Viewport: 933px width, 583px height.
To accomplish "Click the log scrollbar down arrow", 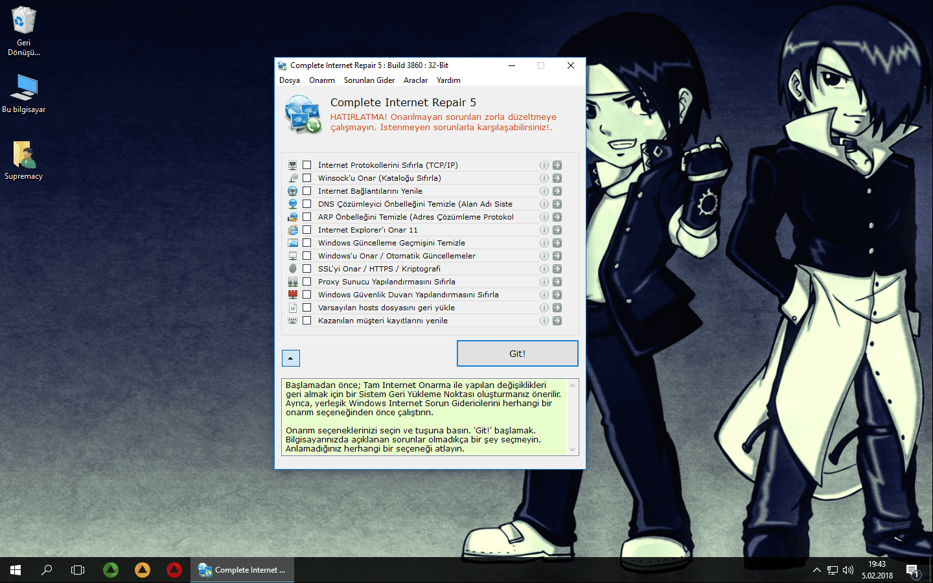I will [x=572, y=449].
